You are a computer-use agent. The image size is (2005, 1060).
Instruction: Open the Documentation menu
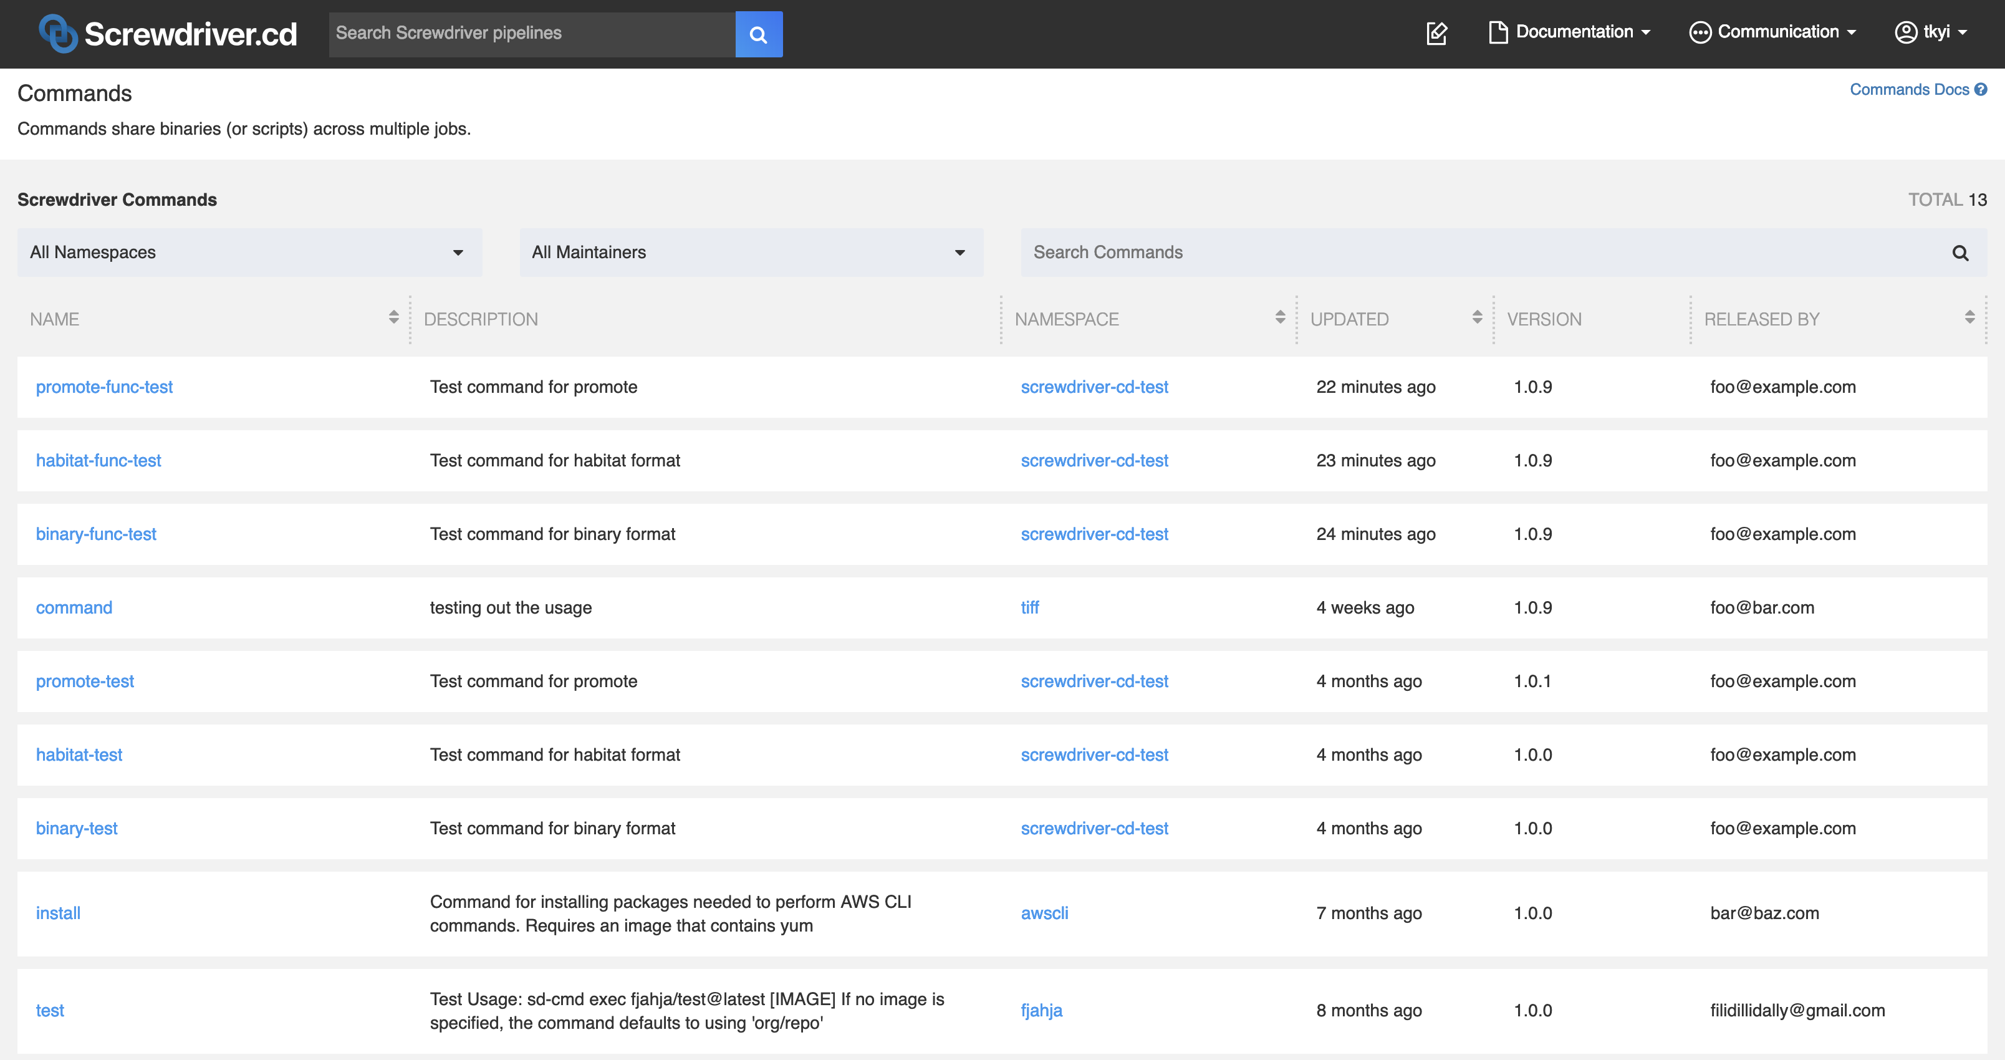click(x=1569, y=32)
